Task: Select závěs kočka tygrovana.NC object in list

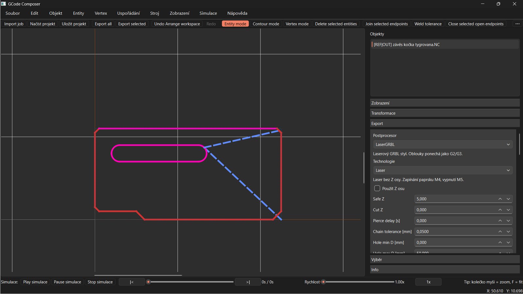Action: pyautogui.click(x=407, y=45)
